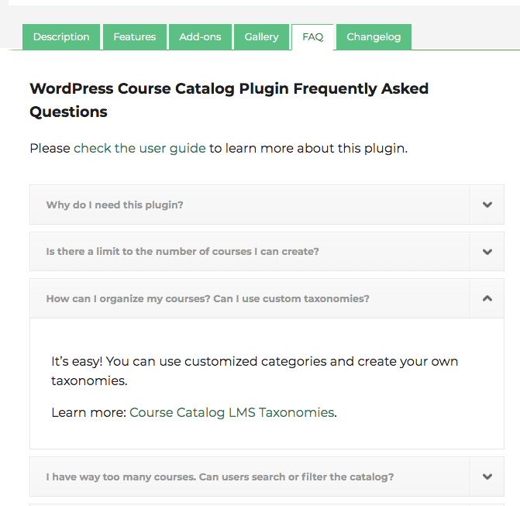This screenshot has width=520, height=506.
Task: Expand the "I have way too many courses" question
Action: coord(219,477)
